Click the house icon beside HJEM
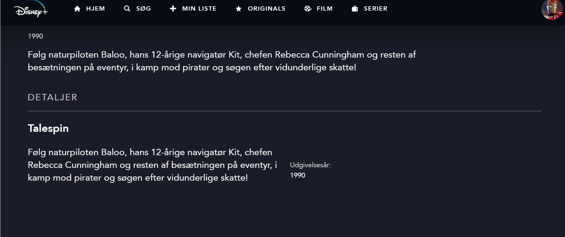Screen dimensions: 565x237 click(x=77, y=9)
